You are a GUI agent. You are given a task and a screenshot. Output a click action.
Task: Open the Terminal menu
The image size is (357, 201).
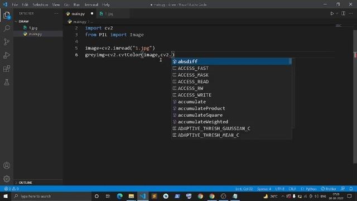click(x=91, y=4)
